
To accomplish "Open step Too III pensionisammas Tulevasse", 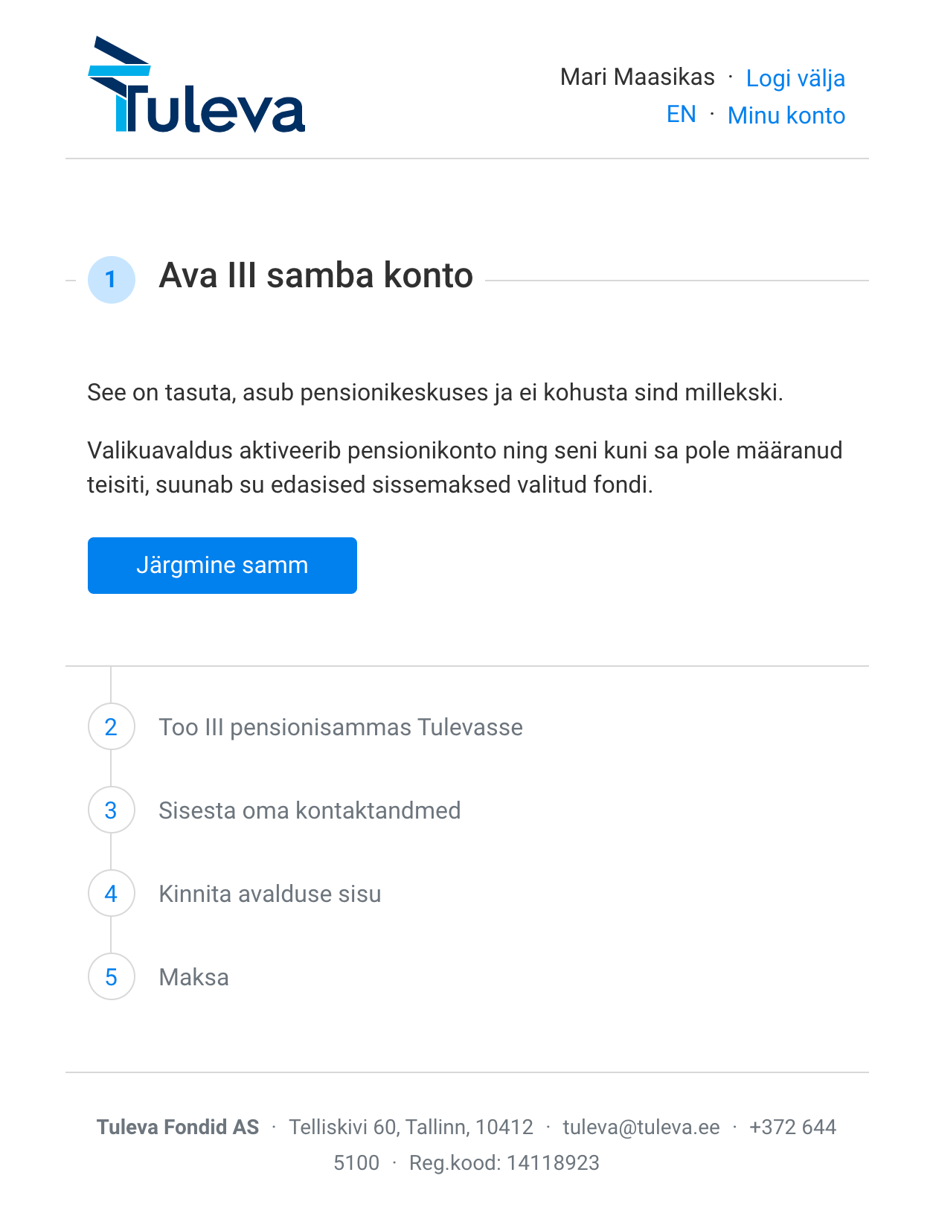I will [x=341, y=727].
